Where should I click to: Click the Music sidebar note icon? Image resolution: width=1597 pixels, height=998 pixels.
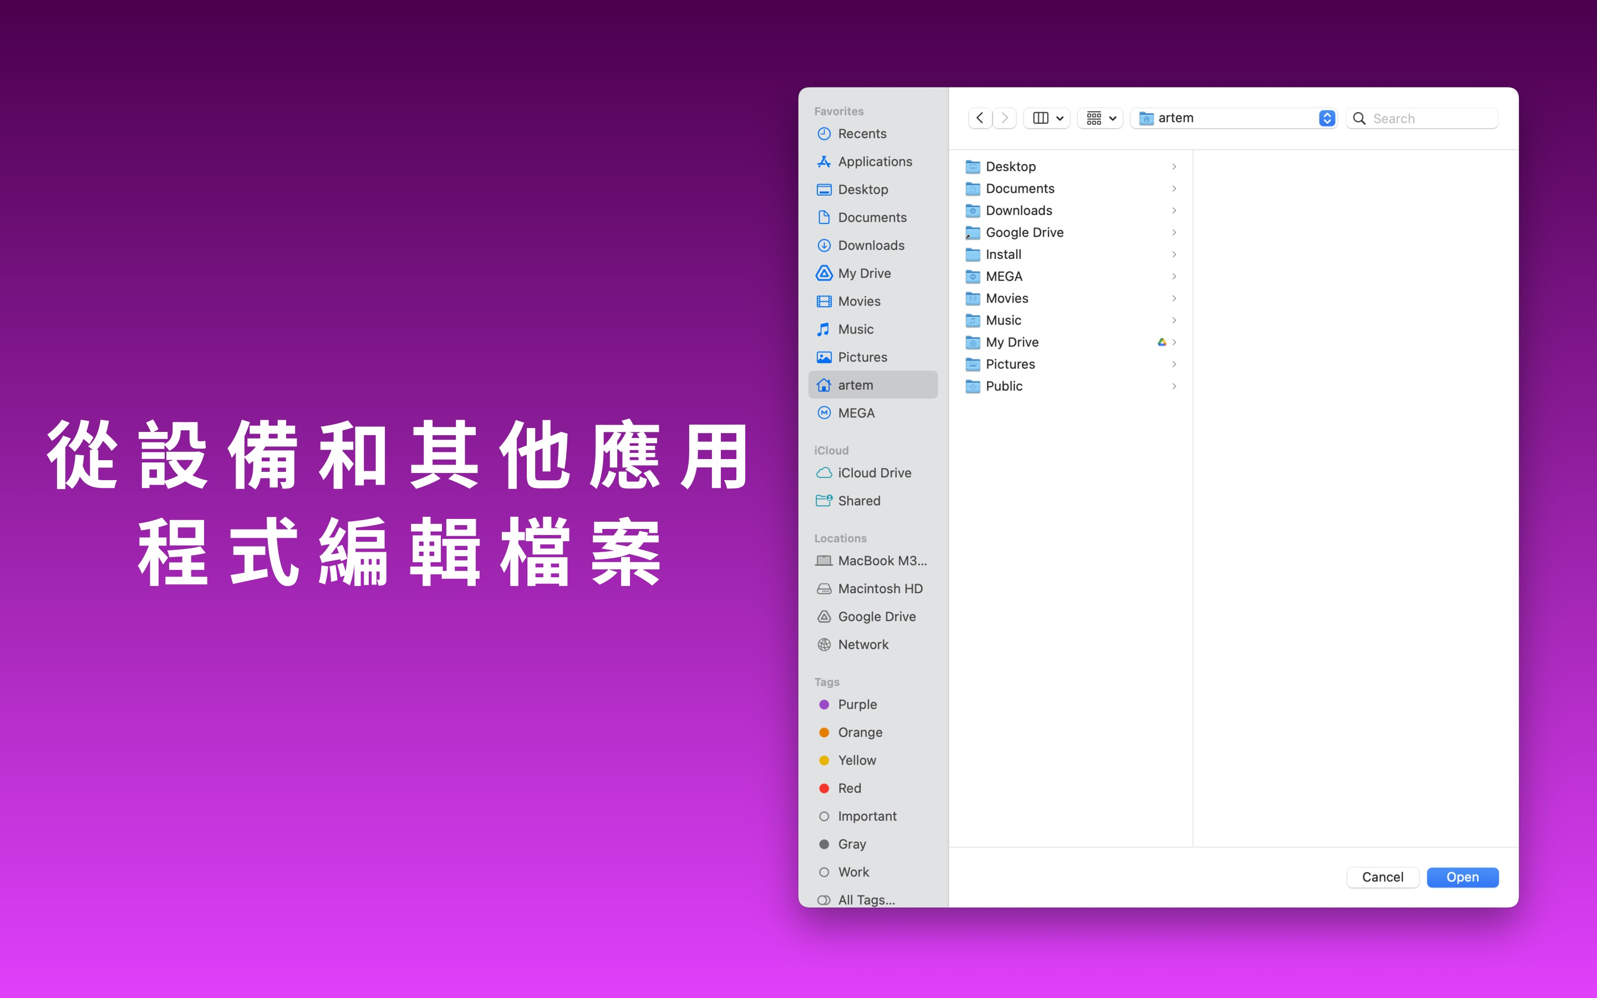[823, 329]
